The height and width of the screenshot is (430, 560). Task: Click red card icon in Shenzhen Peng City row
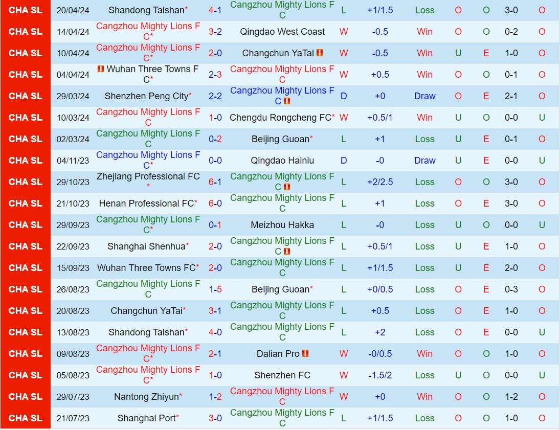pyautogui.click(x=287, y=101)
